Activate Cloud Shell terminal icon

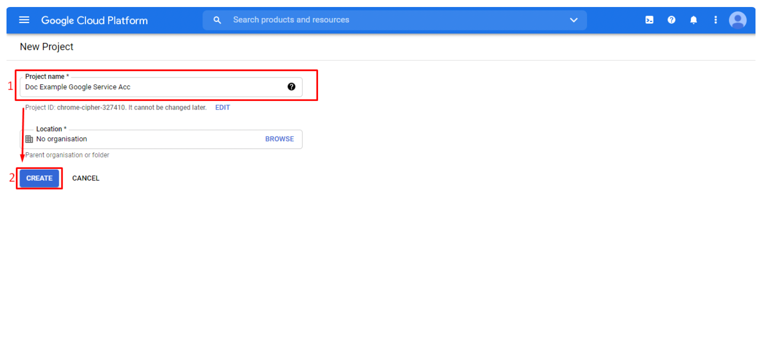pos(649,20)
